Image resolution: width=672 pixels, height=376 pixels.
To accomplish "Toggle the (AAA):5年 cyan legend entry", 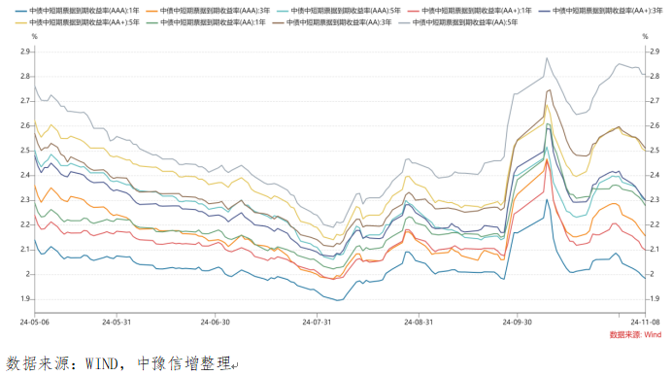I will pyautogui.click(x=339, y=11).
